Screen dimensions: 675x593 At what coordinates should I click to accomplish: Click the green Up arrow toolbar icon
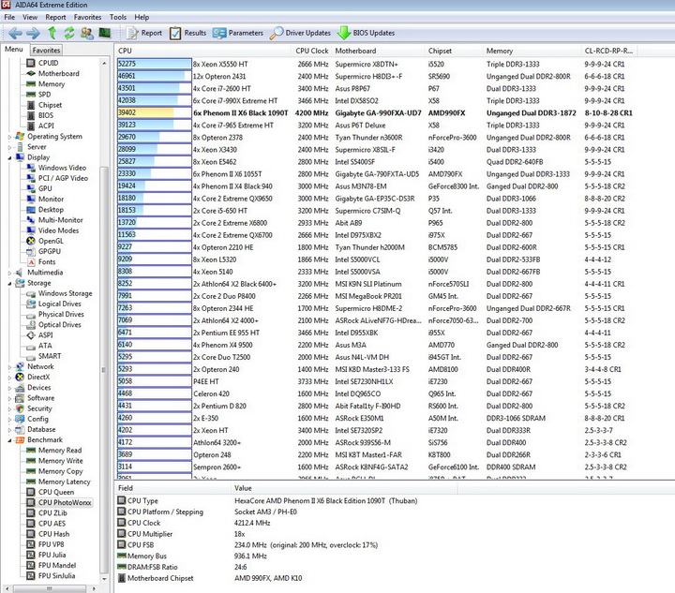click(52, 33)
